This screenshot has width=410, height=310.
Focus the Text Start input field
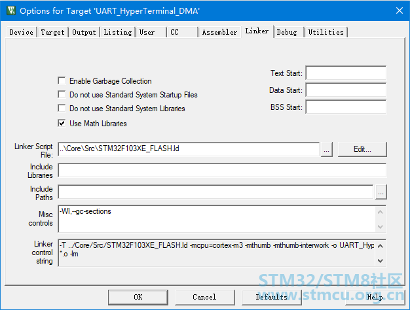click(346, 73)
